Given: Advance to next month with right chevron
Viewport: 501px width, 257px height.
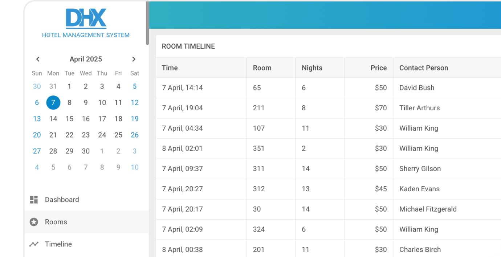Looking at the screenshot, I should click(134, 59).
